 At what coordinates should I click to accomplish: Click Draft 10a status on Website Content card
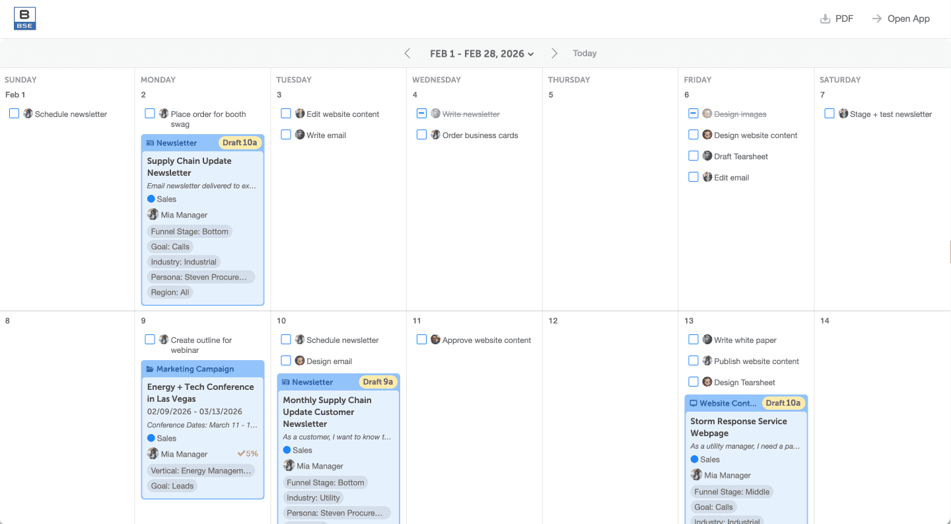784,403
